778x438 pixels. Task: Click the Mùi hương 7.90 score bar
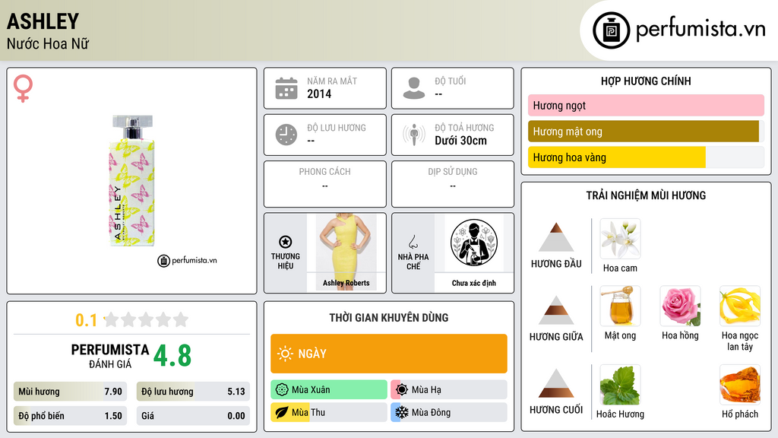(70, 392)
